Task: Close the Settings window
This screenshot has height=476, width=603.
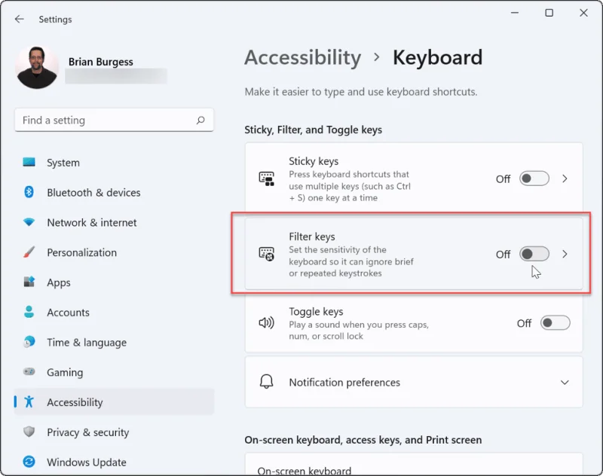Action: [x=583, y=13]
